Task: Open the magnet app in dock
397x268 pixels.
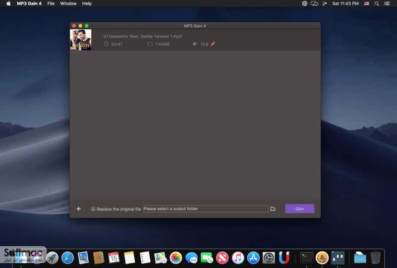Action: click(284, 258)
